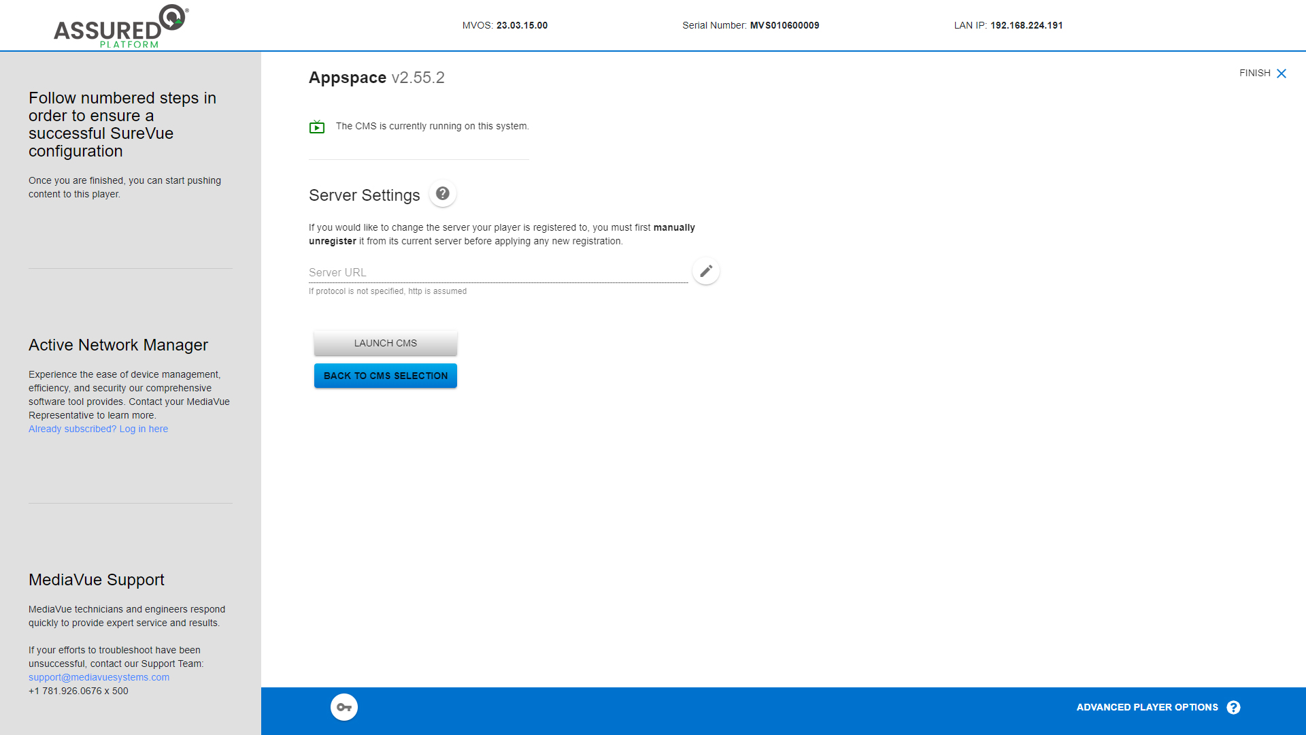
Task: Click 'The CMS is currently running' message
Action: click(433, 126)
